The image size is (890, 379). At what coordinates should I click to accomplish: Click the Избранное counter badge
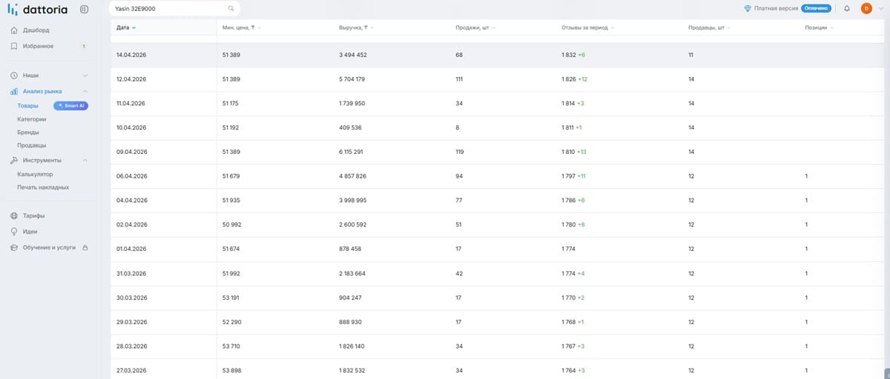coord(84,46)
